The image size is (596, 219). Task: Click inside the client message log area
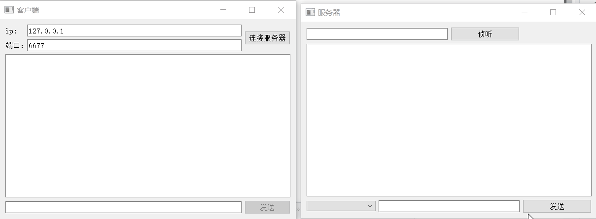(148, 125)
